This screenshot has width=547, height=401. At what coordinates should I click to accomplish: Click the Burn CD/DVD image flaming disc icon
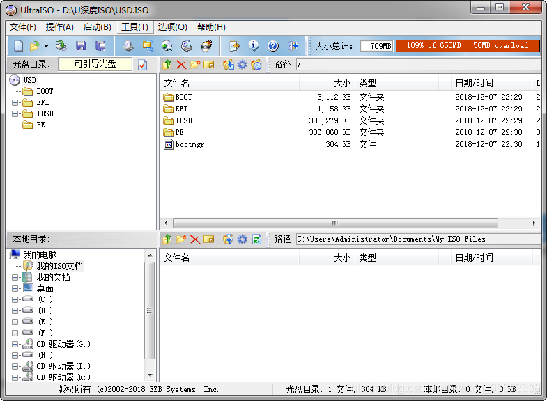click(x=206, y=46)
